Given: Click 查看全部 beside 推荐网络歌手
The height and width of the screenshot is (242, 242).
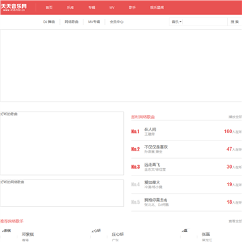Looking at the screenshot, I should point(235,221).
